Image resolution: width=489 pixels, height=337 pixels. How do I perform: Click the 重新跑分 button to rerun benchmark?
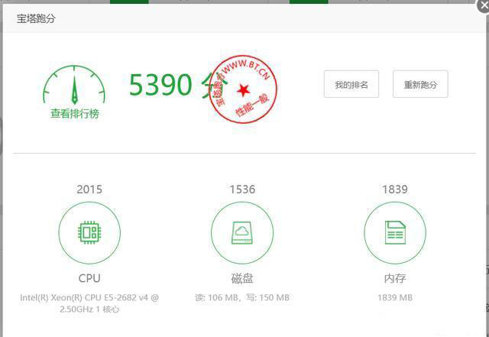pos(420,84)
